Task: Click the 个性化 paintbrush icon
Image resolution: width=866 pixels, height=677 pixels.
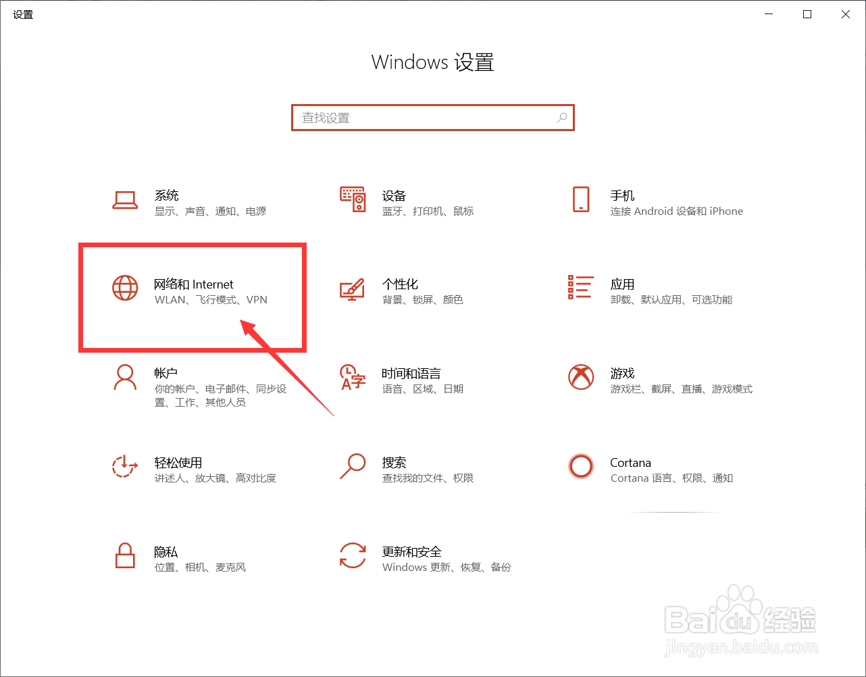Action: pos(352,289)
